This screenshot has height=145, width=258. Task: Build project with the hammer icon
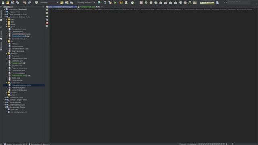pos(105,3)
